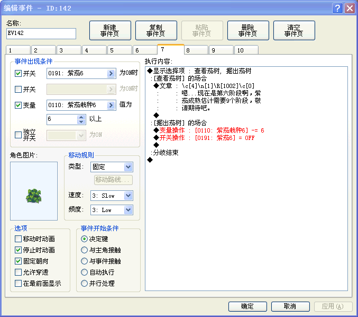Click the variable field 0110: 紫茄栽种6

click(77, 105)
